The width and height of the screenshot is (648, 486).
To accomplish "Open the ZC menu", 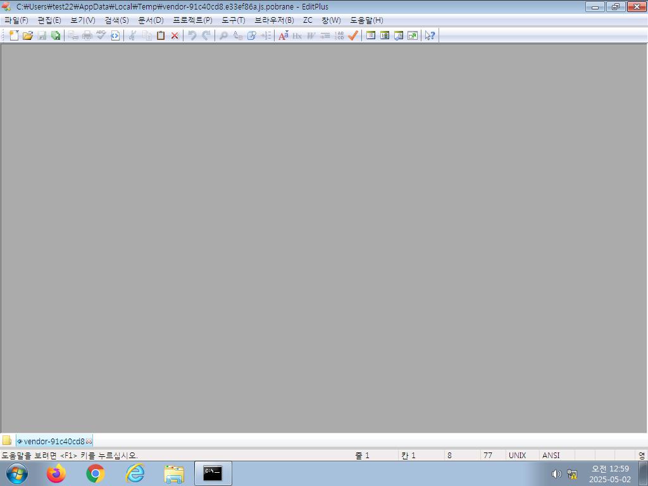I will click(x=308, y=20).
